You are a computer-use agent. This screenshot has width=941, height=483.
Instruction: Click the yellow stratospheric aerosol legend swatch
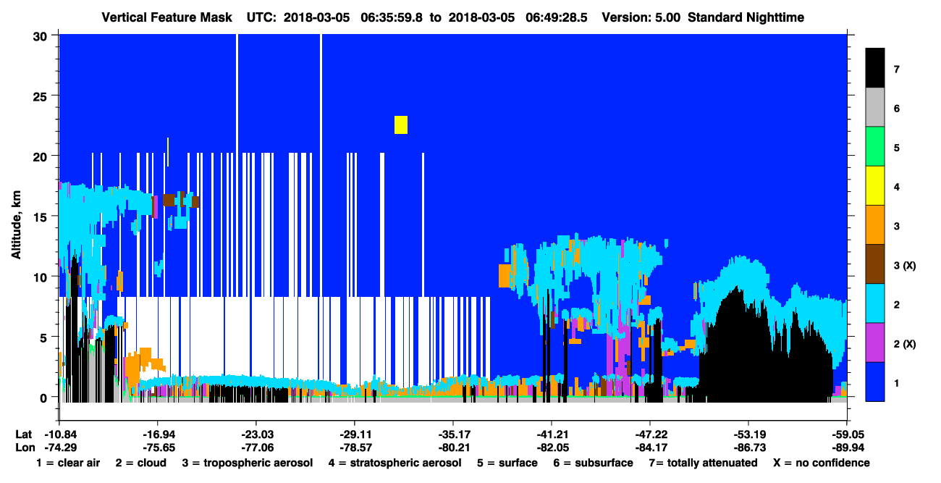pos(875,185)
